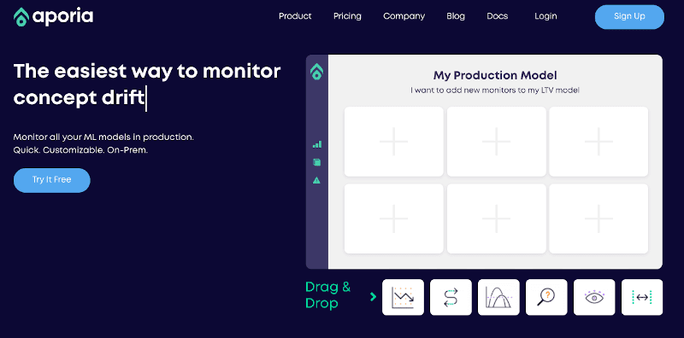Click the aporia logo in the header
The width and height of the screenshot is (684, 338).
[53, 16]
